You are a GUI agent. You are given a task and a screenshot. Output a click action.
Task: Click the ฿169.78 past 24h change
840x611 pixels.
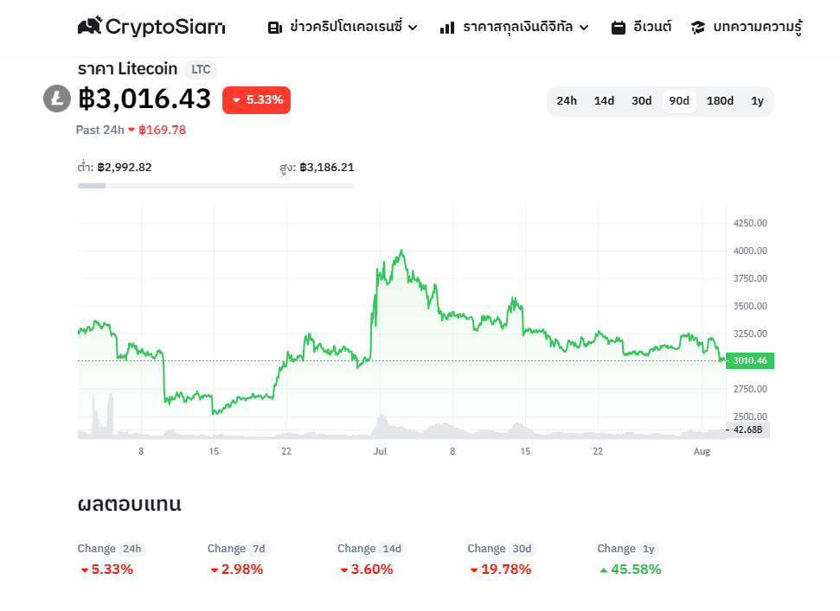pyautogui.click(x=163, y=130)
